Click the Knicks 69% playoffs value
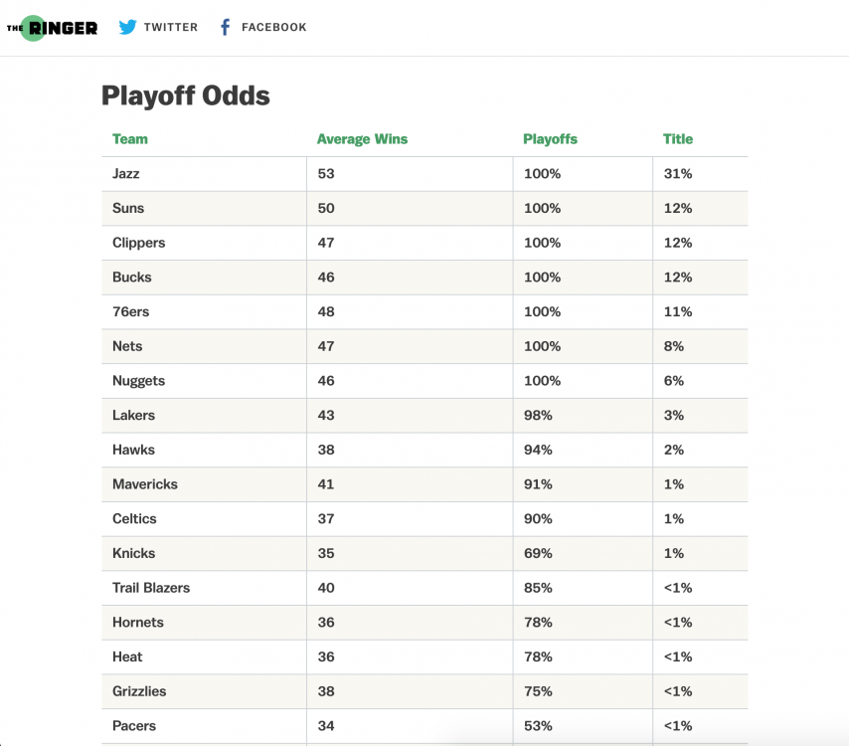This screenshot has height=746, width=849. [538, 553]
